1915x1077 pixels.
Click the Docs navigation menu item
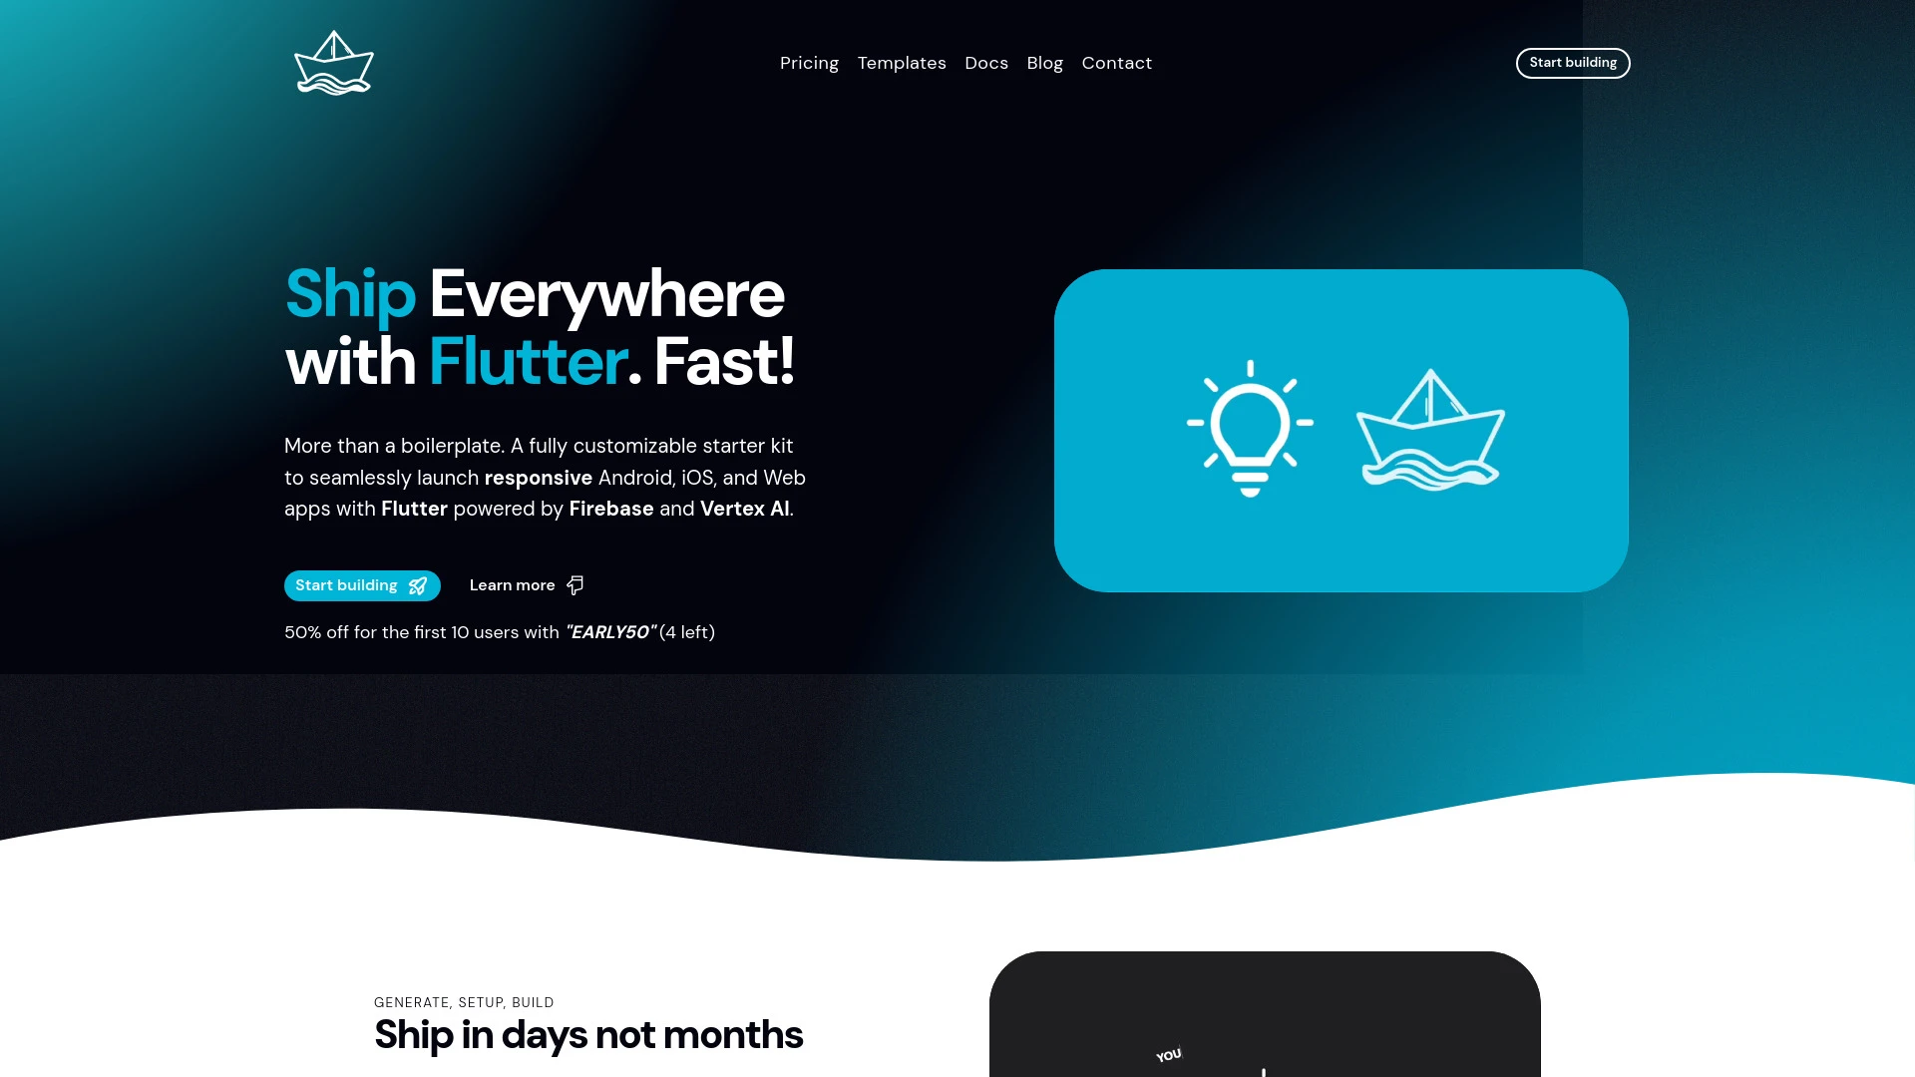click(985, 63)
